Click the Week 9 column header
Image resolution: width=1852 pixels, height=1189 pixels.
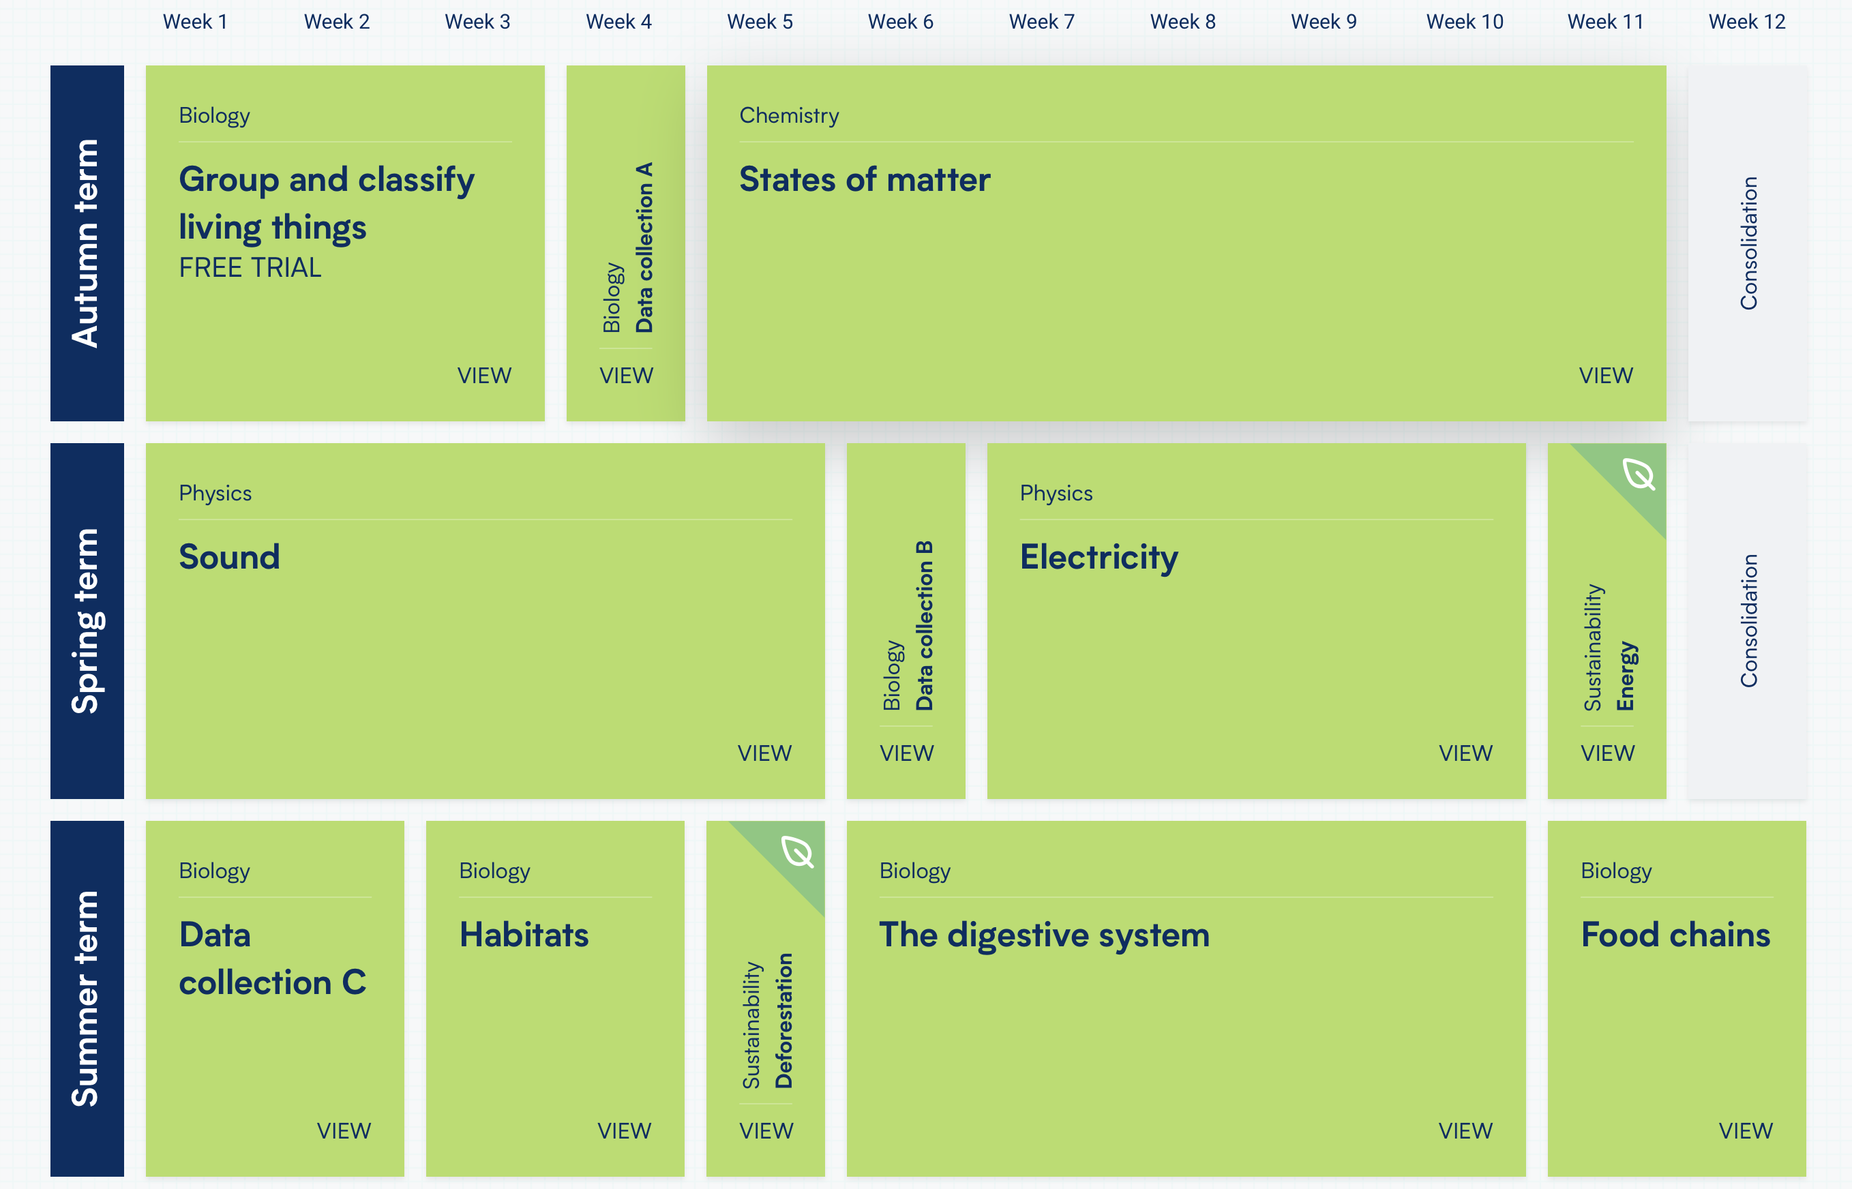(x=1324, y=22)
